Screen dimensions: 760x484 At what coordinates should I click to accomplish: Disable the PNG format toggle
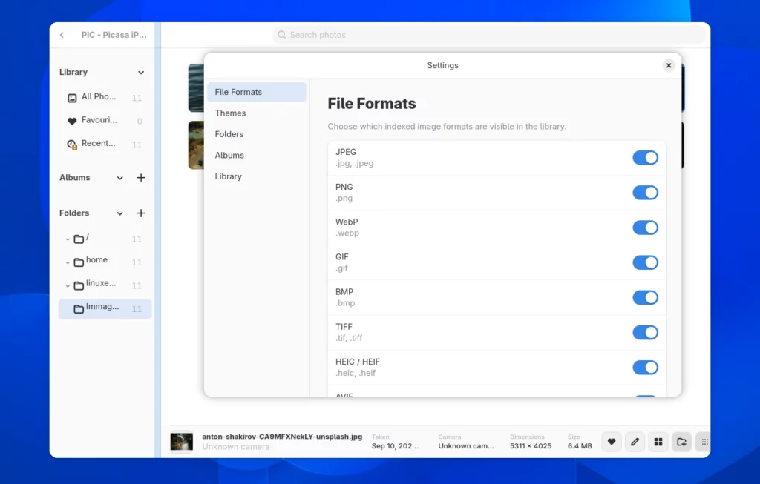(645, 193)
